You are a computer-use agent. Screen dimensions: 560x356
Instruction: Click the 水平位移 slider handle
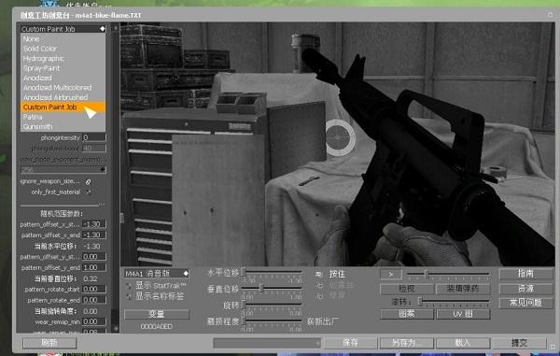tap(244, 272)
